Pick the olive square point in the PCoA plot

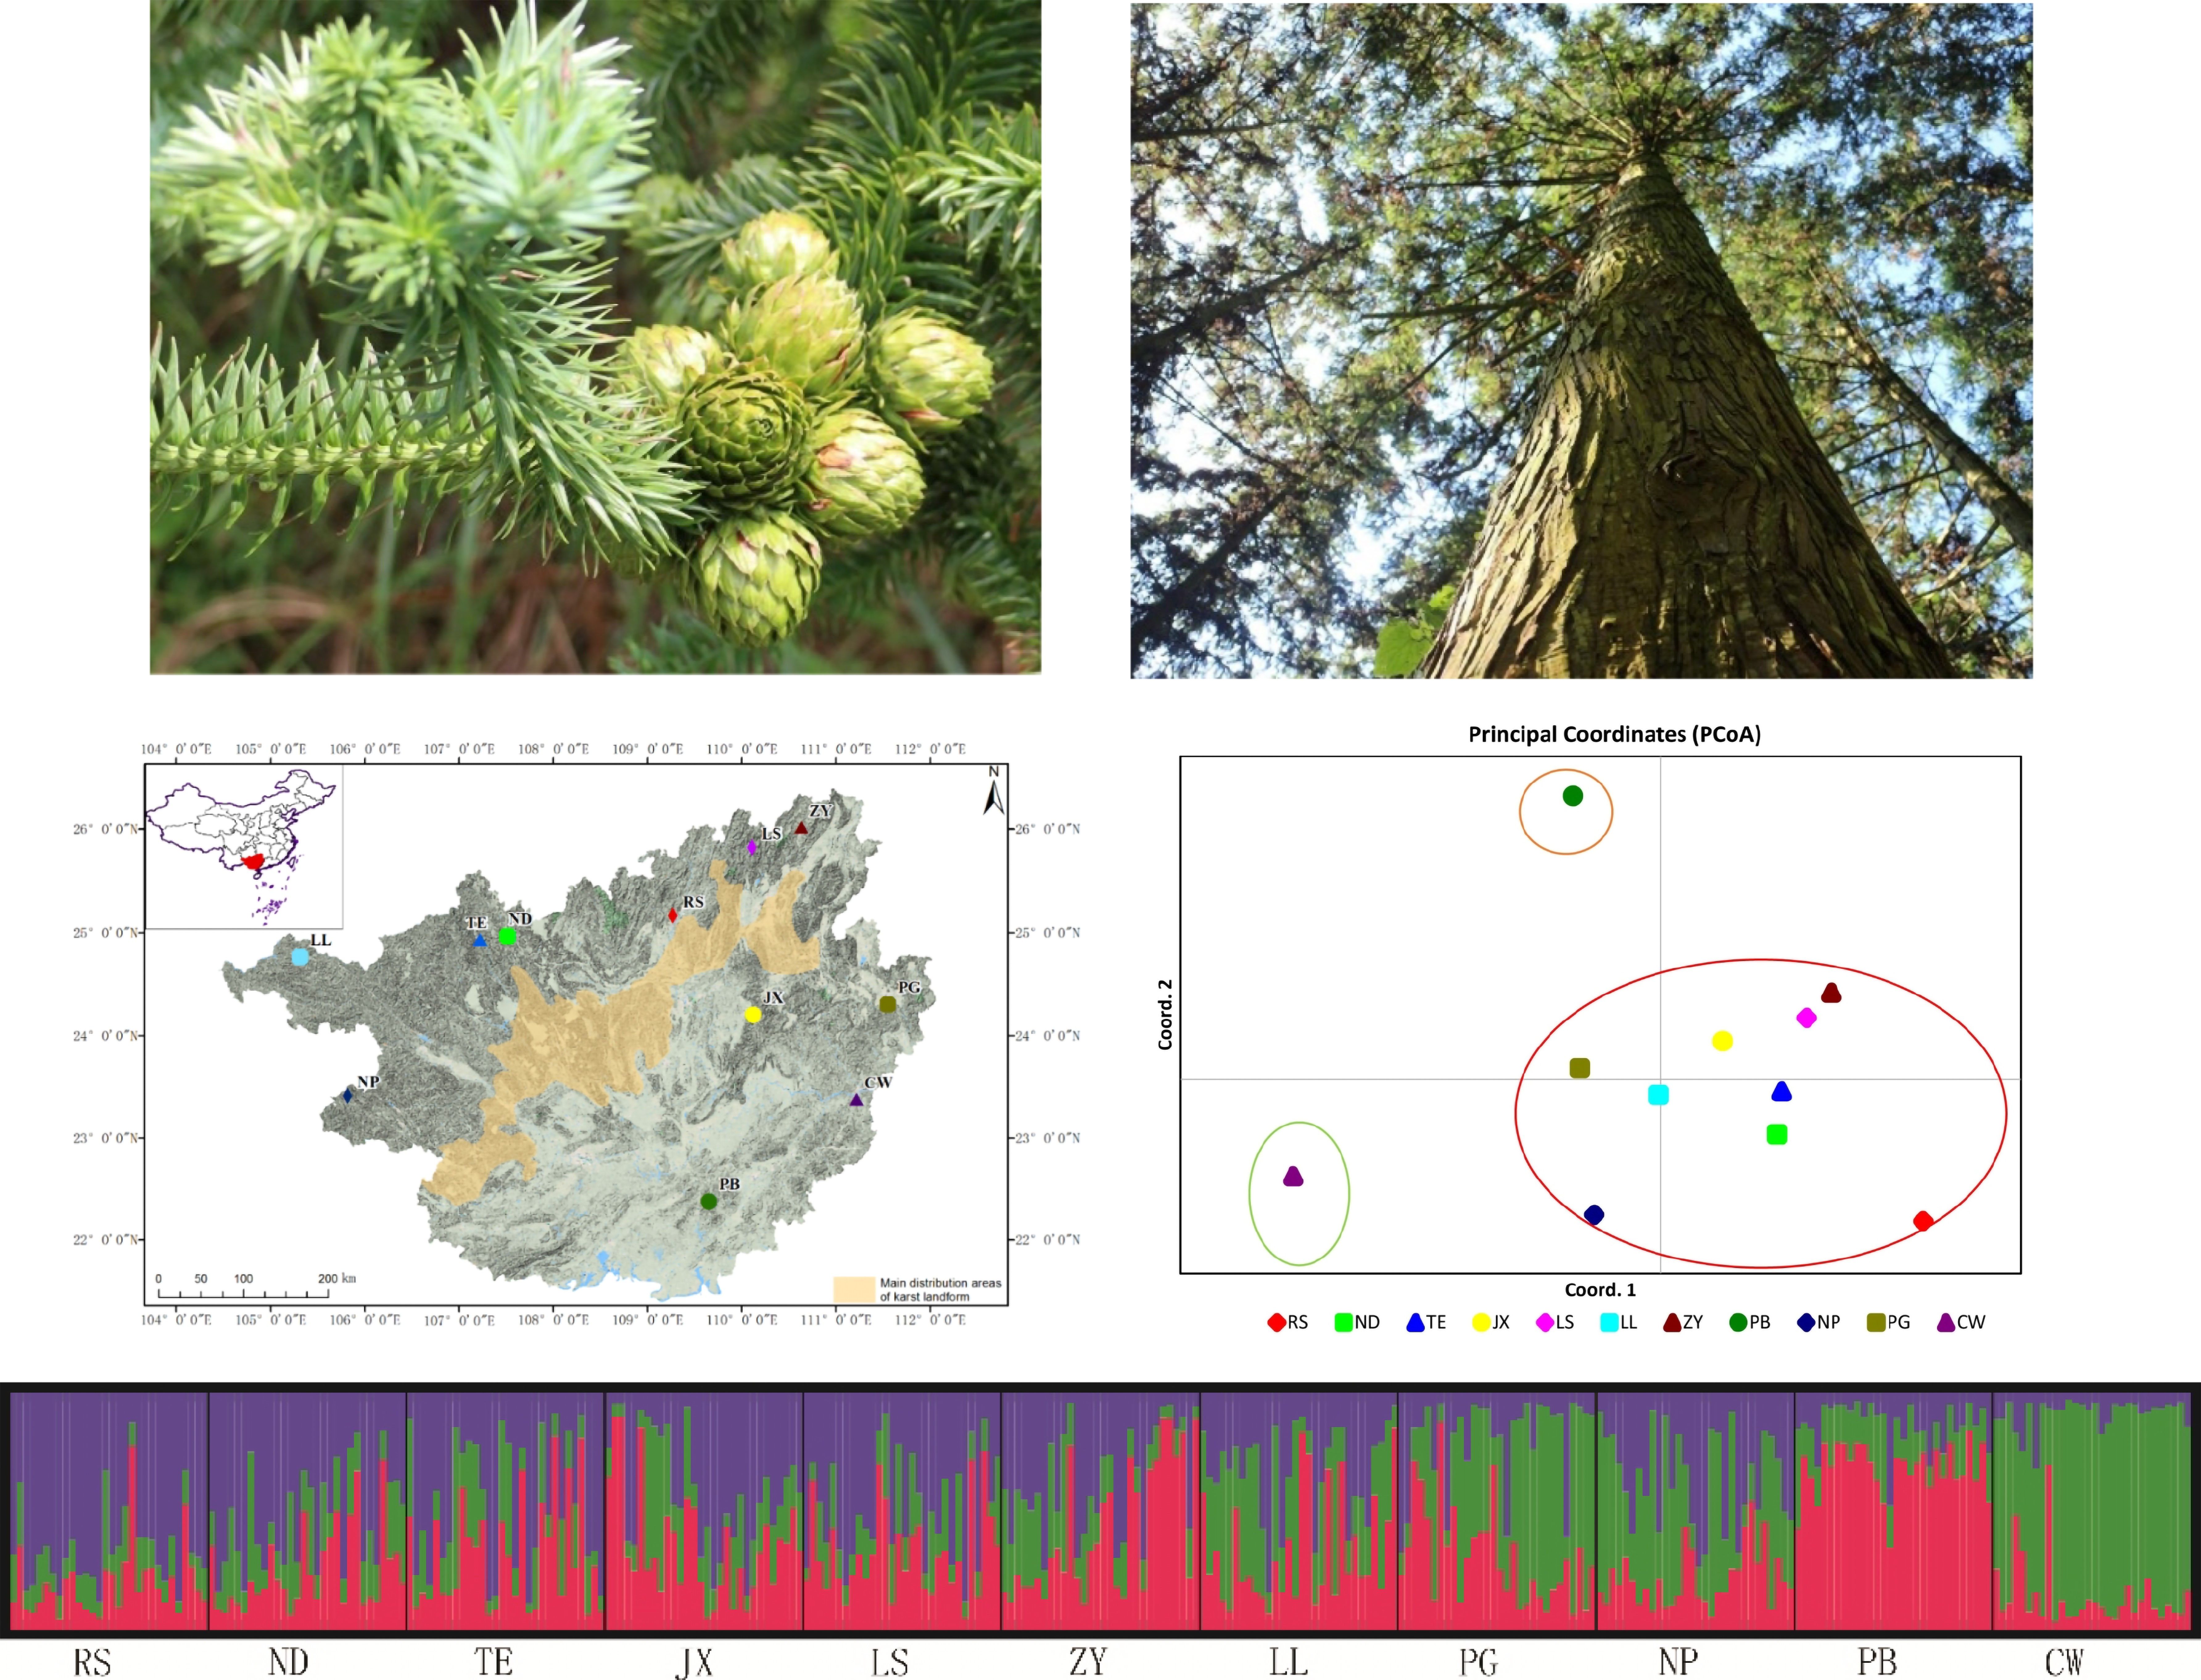pos(1580,1068)
